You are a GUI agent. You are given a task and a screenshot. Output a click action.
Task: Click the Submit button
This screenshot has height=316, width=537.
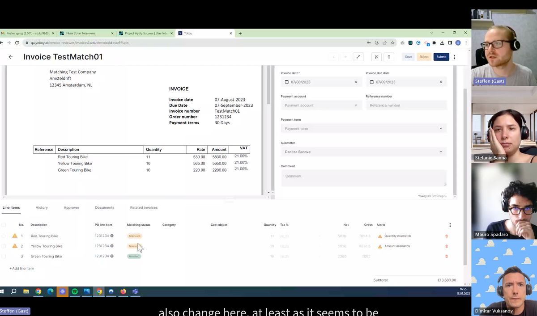(x=441, y=57)
